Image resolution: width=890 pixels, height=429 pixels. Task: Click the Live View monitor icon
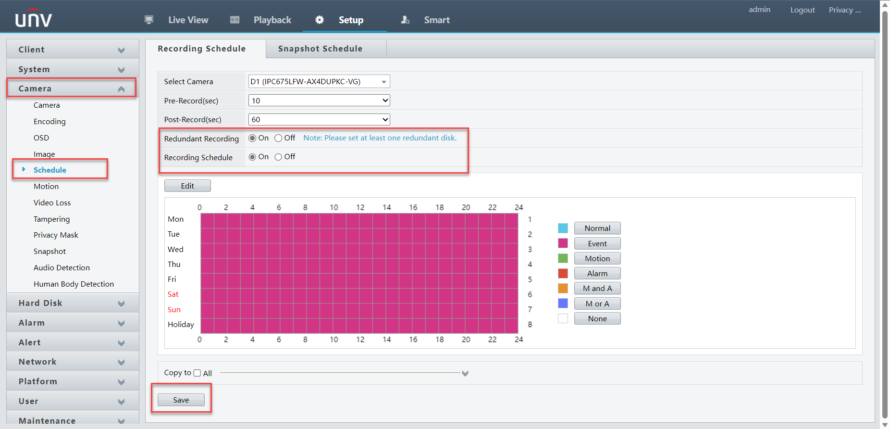[x=149, y=20]
